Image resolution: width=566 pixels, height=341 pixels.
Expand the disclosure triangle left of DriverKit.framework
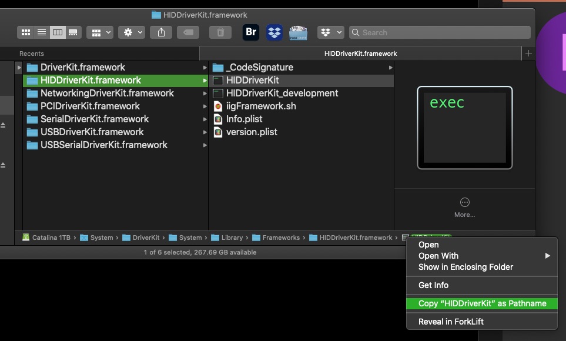[x=19, y=67]
